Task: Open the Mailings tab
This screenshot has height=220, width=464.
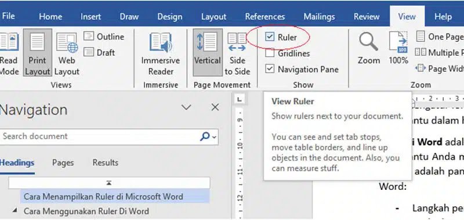Action: 320,17
